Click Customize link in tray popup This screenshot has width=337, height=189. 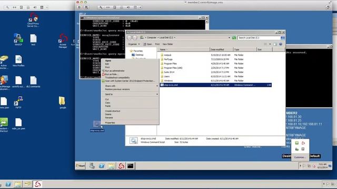300,157
